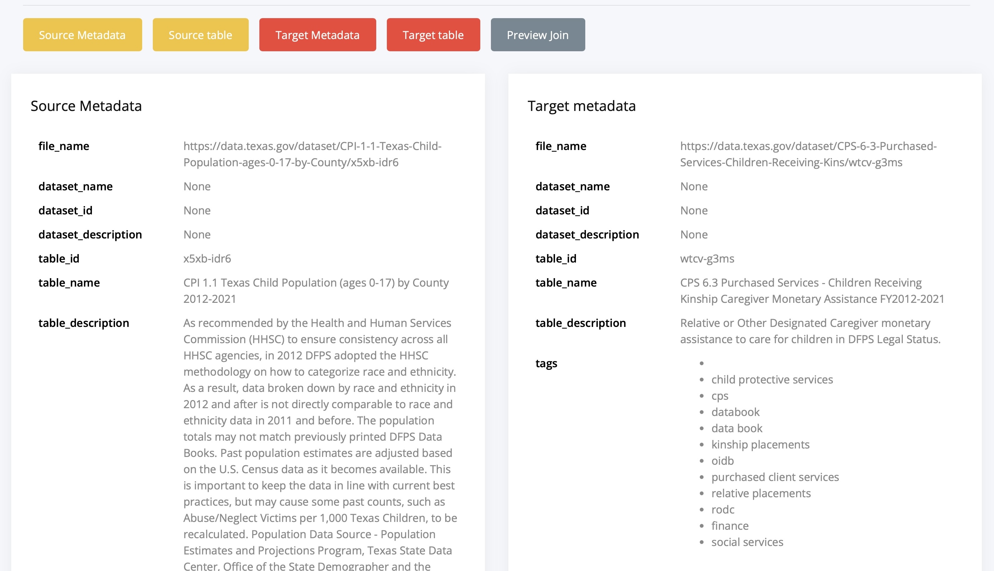The image size is (994, 571).
Task: Click the Target metadata panel heading
Action: pos(581,106)
